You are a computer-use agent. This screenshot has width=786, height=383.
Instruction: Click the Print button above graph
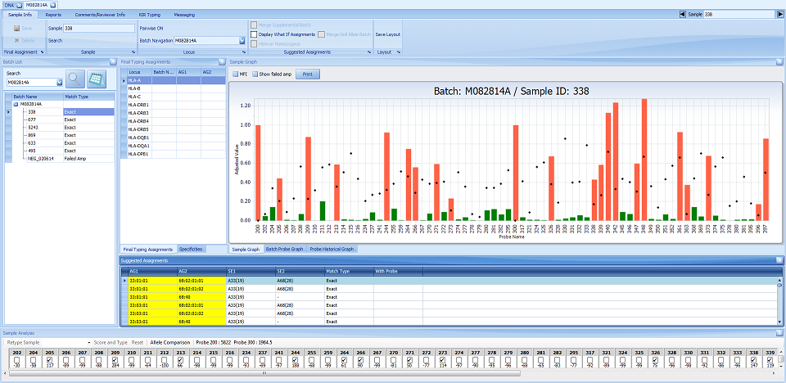pos(308,74)
